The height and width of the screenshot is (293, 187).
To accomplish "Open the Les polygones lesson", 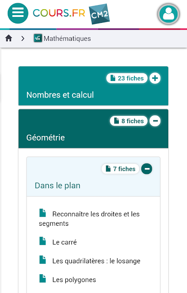I will coord(74,280).
